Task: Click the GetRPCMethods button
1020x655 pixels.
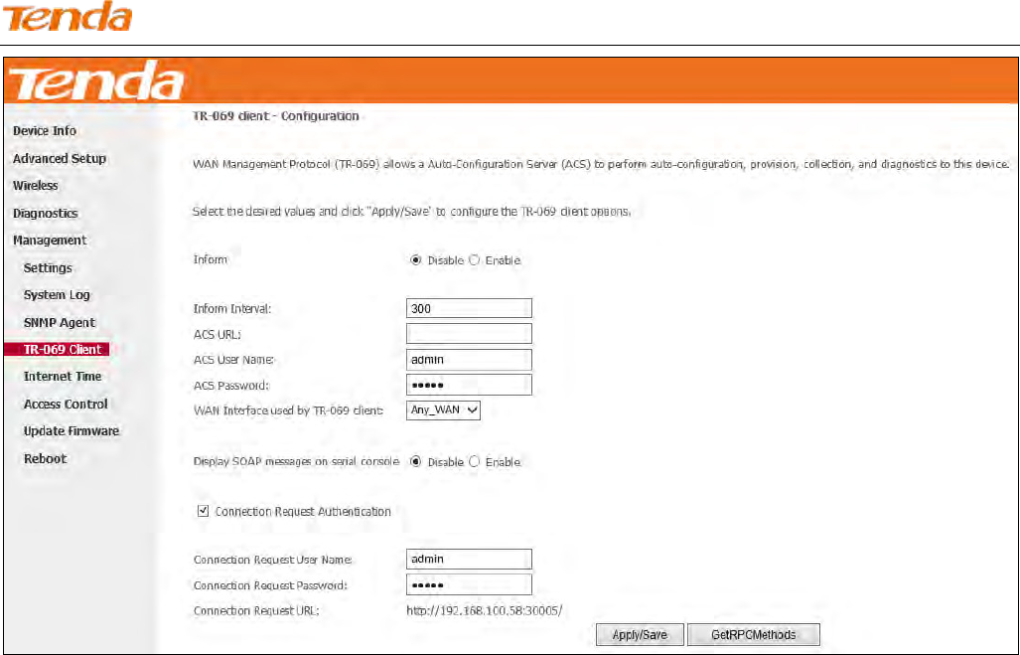Action: coord(753,635)
